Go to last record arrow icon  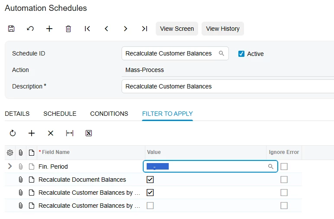click(145, 29)
